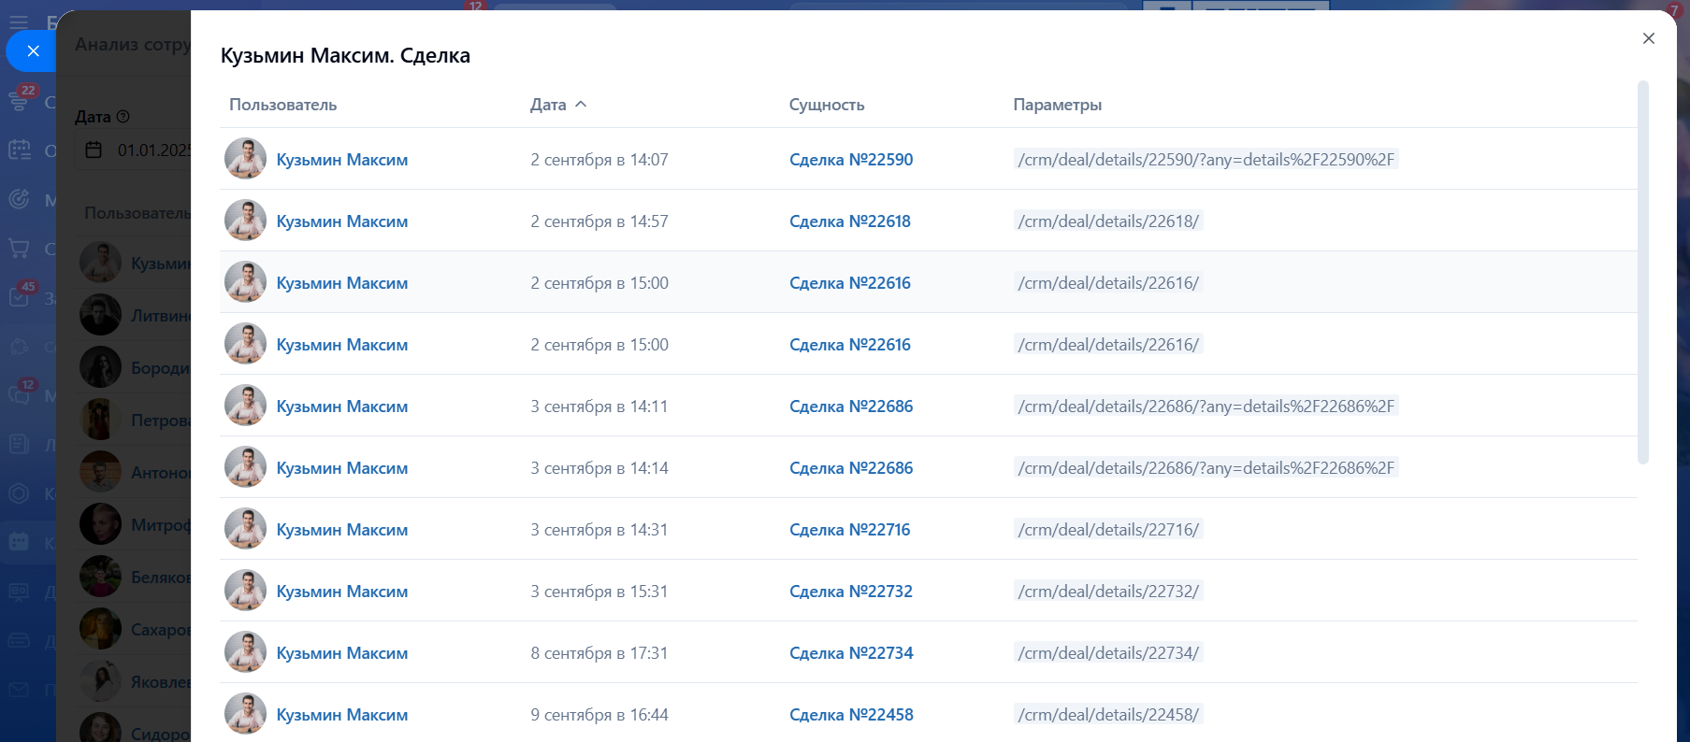1690x742 pixels.
Task: Click the avatar in the Сделка №22716 row
Action: pyautogui.click(x=245, y=529)
